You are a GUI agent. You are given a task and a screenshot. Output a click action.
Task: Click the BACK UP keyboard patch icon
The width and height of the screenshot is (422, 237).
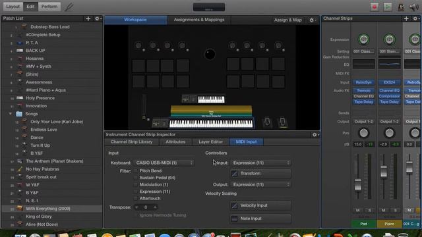(x=20, y=51)
